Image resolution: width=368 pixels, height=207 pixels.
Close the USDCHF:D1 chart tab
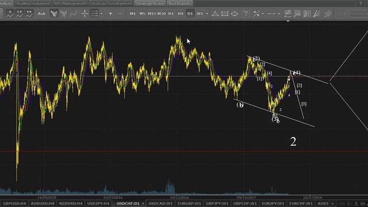(x=143, y=204)
